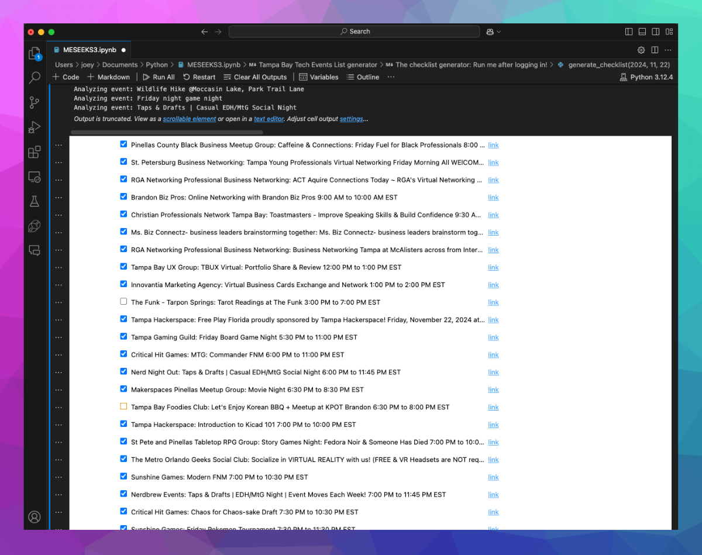
Task: Uncheck the Pinellas County Black Business Meetup checkbox
Action: click(123, 144)
